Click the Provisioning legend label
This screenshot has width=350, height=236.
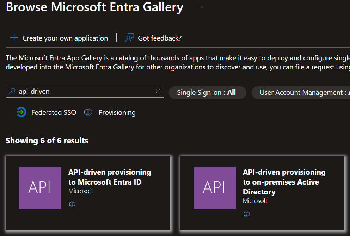coord(117,112)
